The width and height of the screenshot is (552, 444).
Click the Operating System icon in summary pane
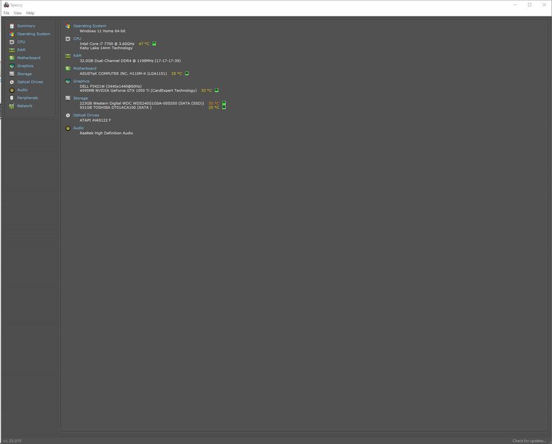[x=67, y=26]
